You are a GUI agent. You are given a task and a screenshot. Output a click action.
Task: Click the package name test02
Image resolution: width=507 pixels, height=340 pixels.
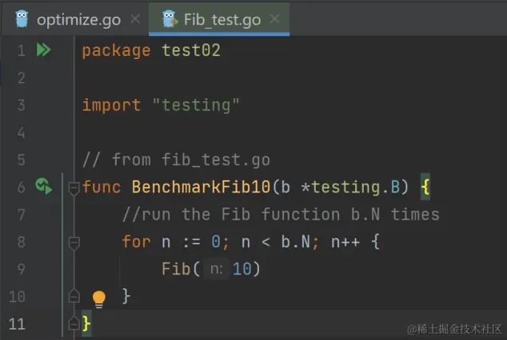190,51
